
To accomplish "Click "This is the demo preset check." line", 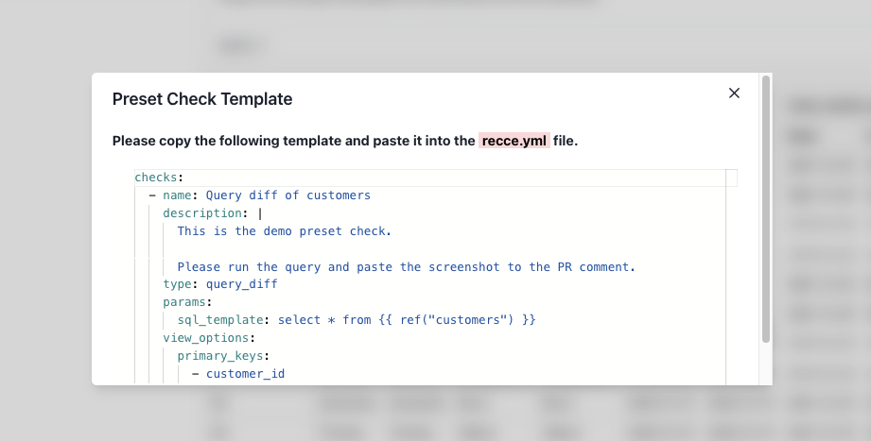I will point(284,231).
